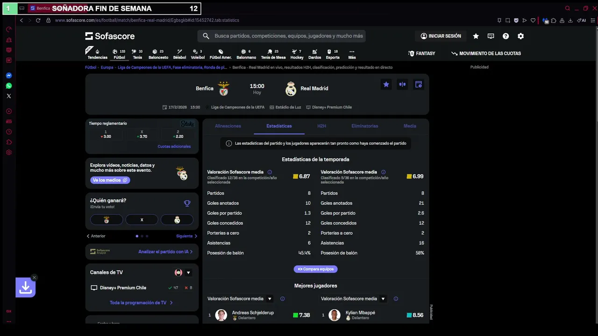The height and width of the screenshot is (336, 598).
Task: Open the history clock icon in sidebar
Action: [x=8, y=132]
